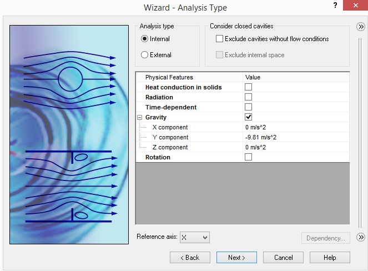Image resolution: width=368 pixels, height=271 pixels.
Task: Cancel the wizard
Action: [x=283, y=258]
